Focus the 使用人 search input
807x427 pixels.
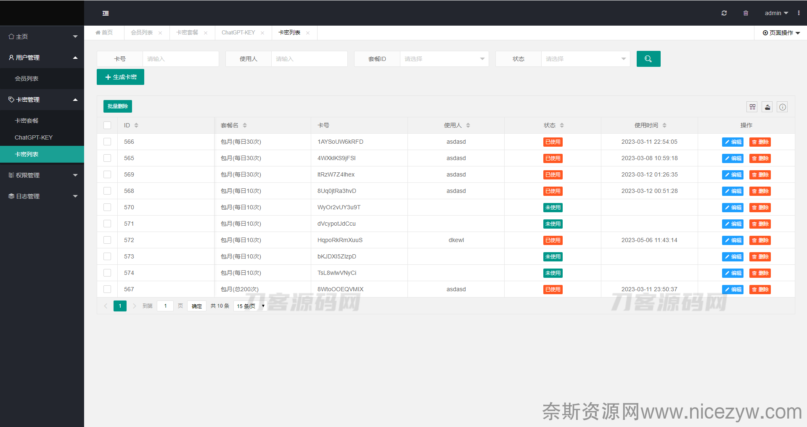pos(310,59)
